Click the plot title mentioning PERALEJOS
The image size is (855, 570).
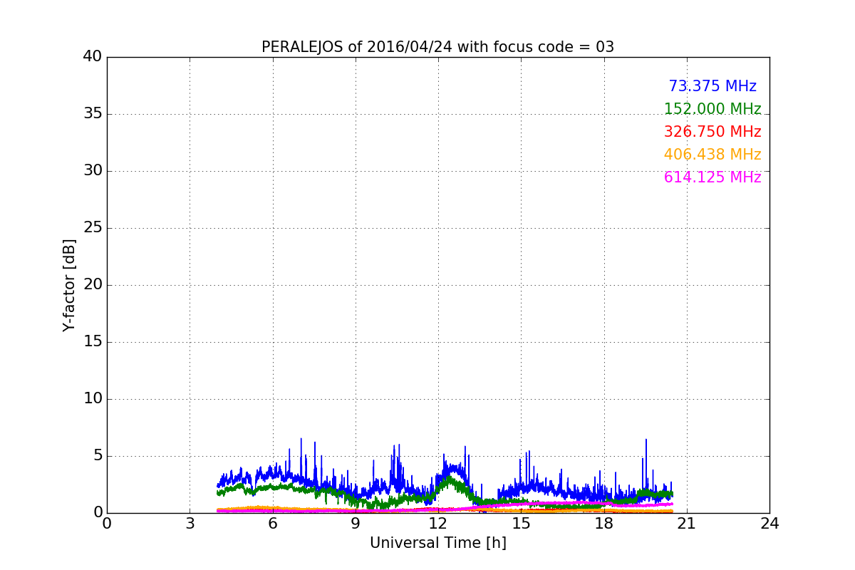[x=437, y=47]
